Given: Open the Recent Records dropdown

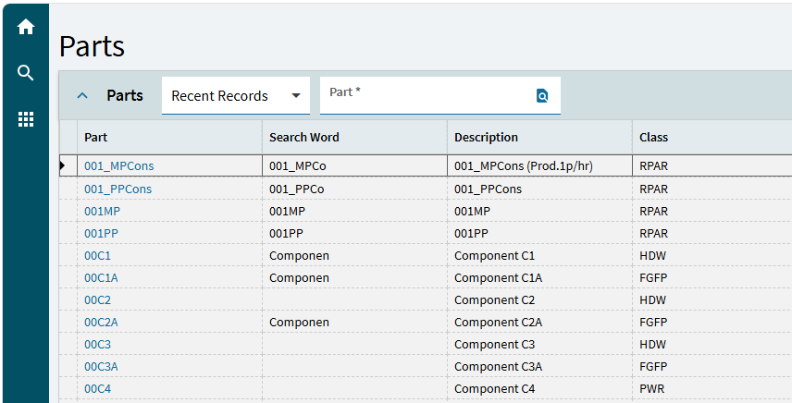Looking at the screenshot, I should coord(235,96).
